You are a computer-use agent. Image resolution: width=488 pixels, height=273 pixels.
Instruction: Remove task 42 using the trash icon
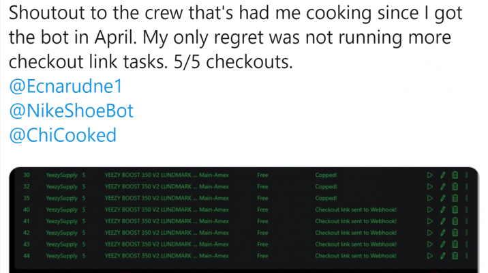click(x=455, y=233)
